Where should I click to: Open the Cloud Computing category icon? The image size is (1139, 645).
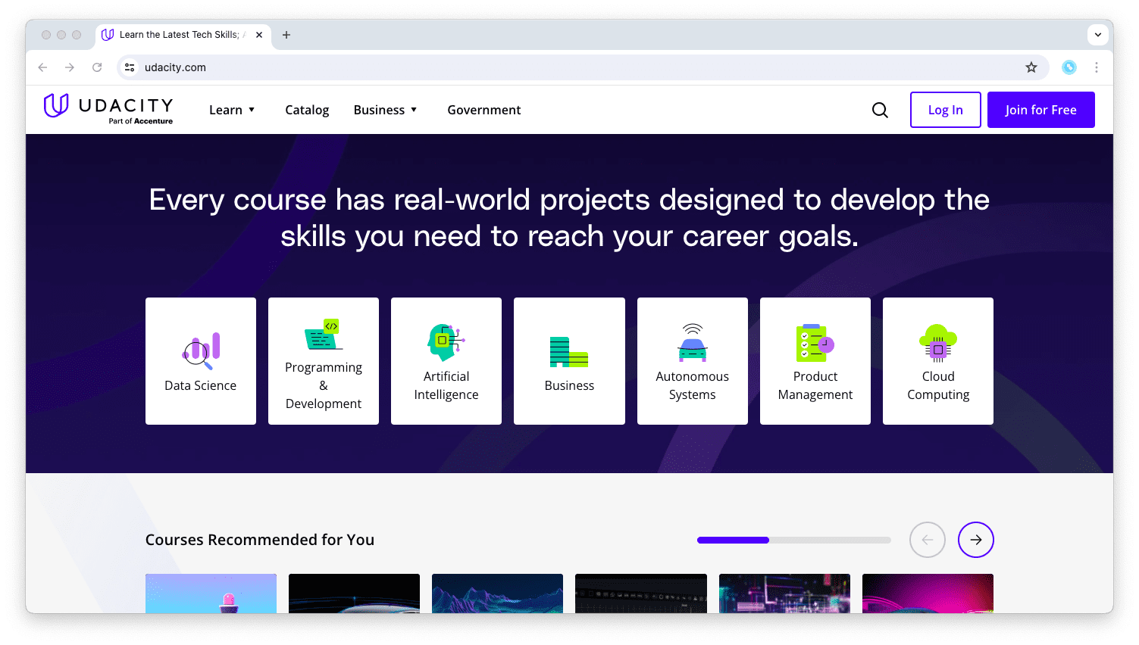coord(937,343)
